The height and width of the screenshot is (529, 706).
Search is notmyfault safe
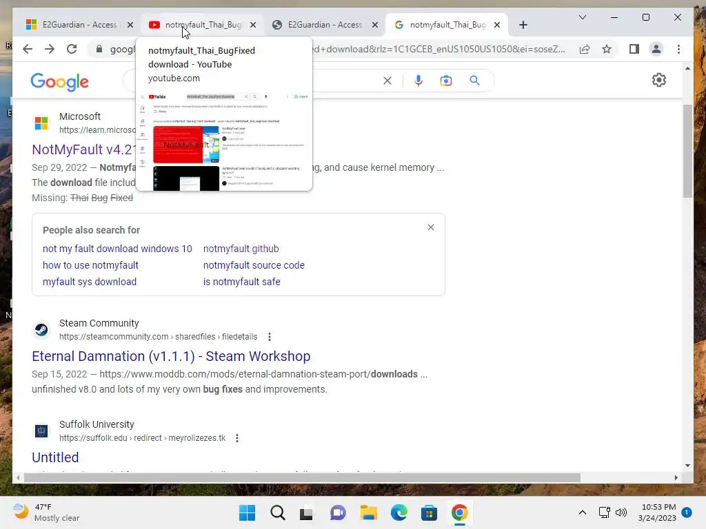click(x=242, y=282)
